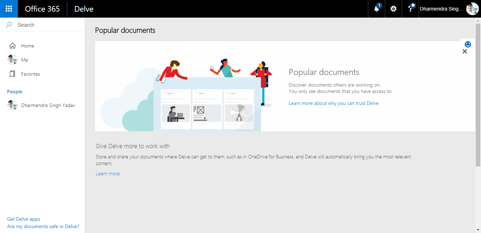Viewport: 481px width, 233px height.
Task: Open Favorites in the sidebar
Action: coord(31,74)
